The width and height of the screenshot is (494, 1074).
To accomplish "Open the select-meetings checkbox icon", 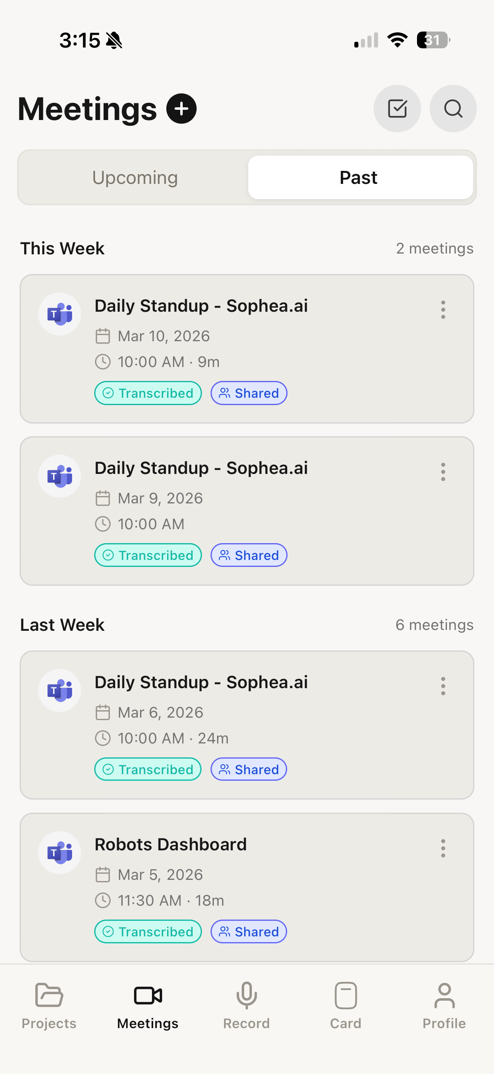I will (x=397, y=109).
